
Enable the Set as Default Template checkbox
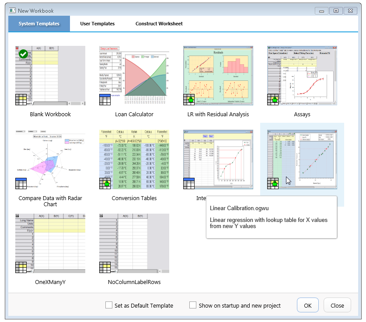pyautogui.click(x=109, y=305)
